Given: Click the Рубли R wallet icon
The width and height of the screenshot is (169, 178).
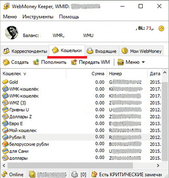Looking at the screenshot, I should [x=5, y=137].
